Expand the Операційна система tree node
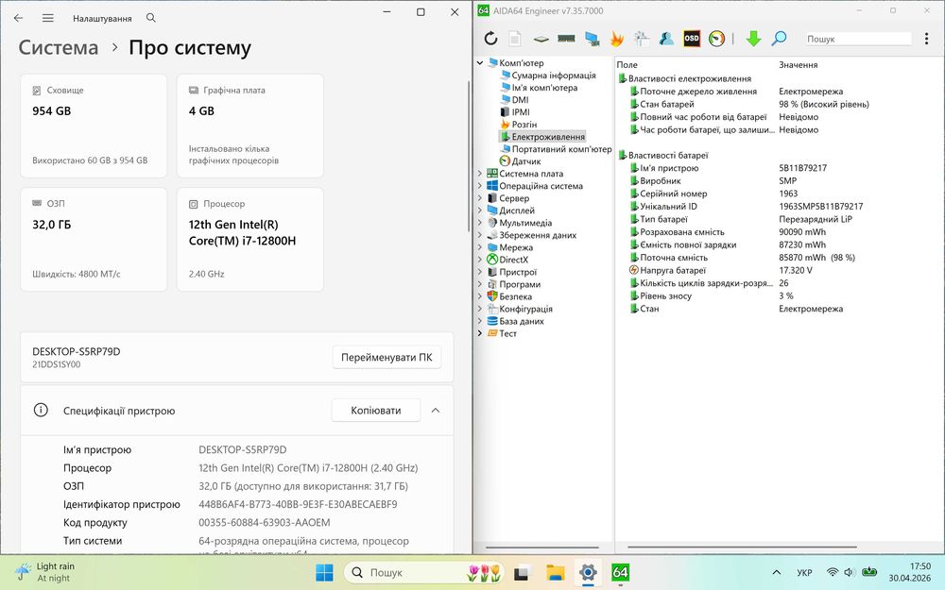This screenshot has height=590, width=945. coord(480,186)
